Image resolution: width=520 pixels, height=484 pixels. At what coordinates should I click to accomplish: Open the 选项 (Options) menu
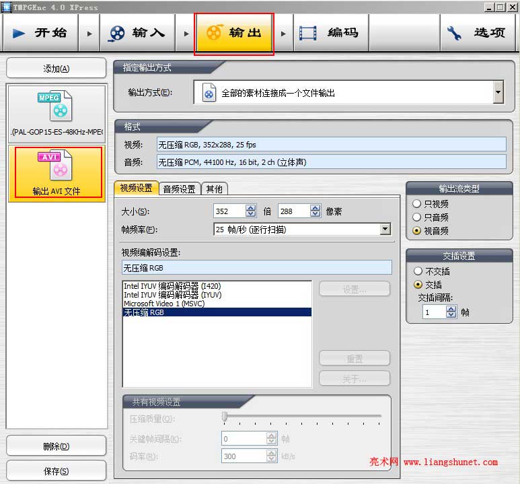point(478,33)
